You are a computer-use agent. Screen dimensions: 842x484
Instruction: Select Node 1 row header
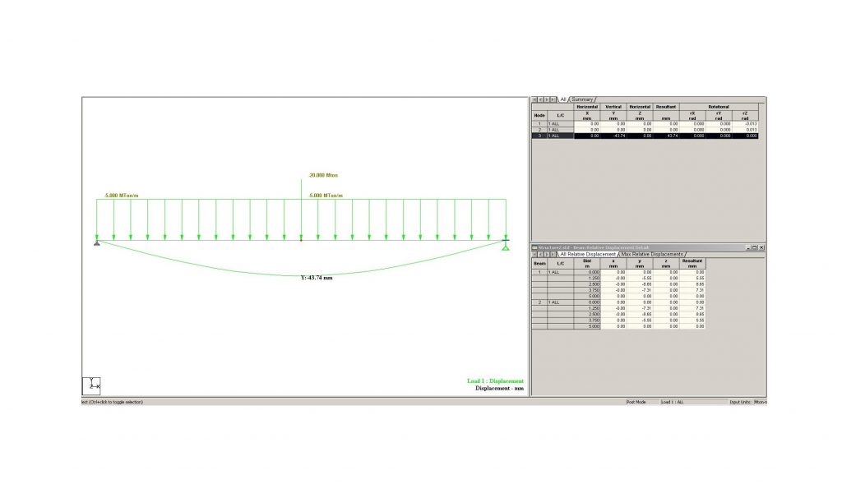(539, 124)
